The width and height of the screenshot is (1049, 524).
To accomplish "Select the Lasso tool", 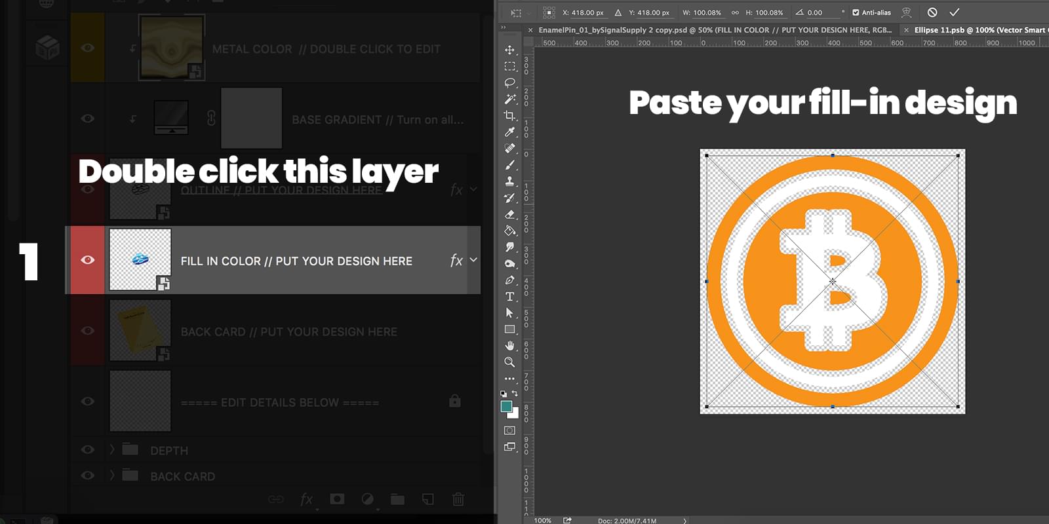I will tap(509, 83).
